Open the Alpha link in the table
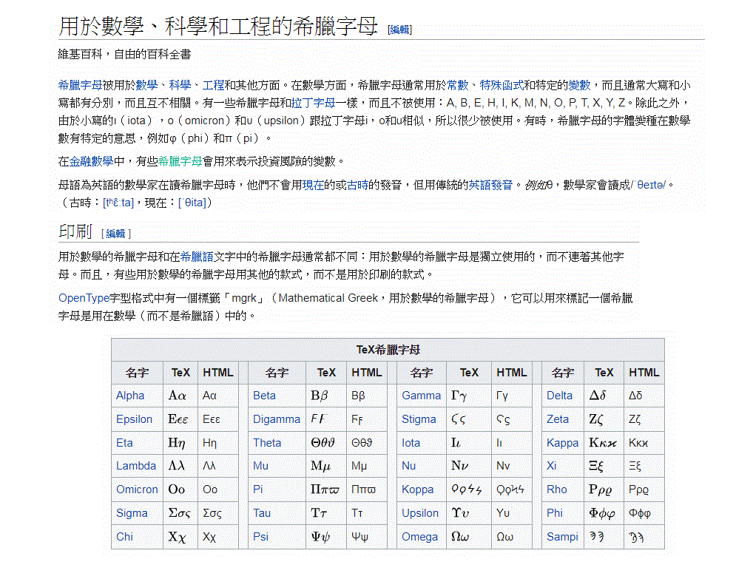This screenshot has height=562, width=753. [130, 396]
